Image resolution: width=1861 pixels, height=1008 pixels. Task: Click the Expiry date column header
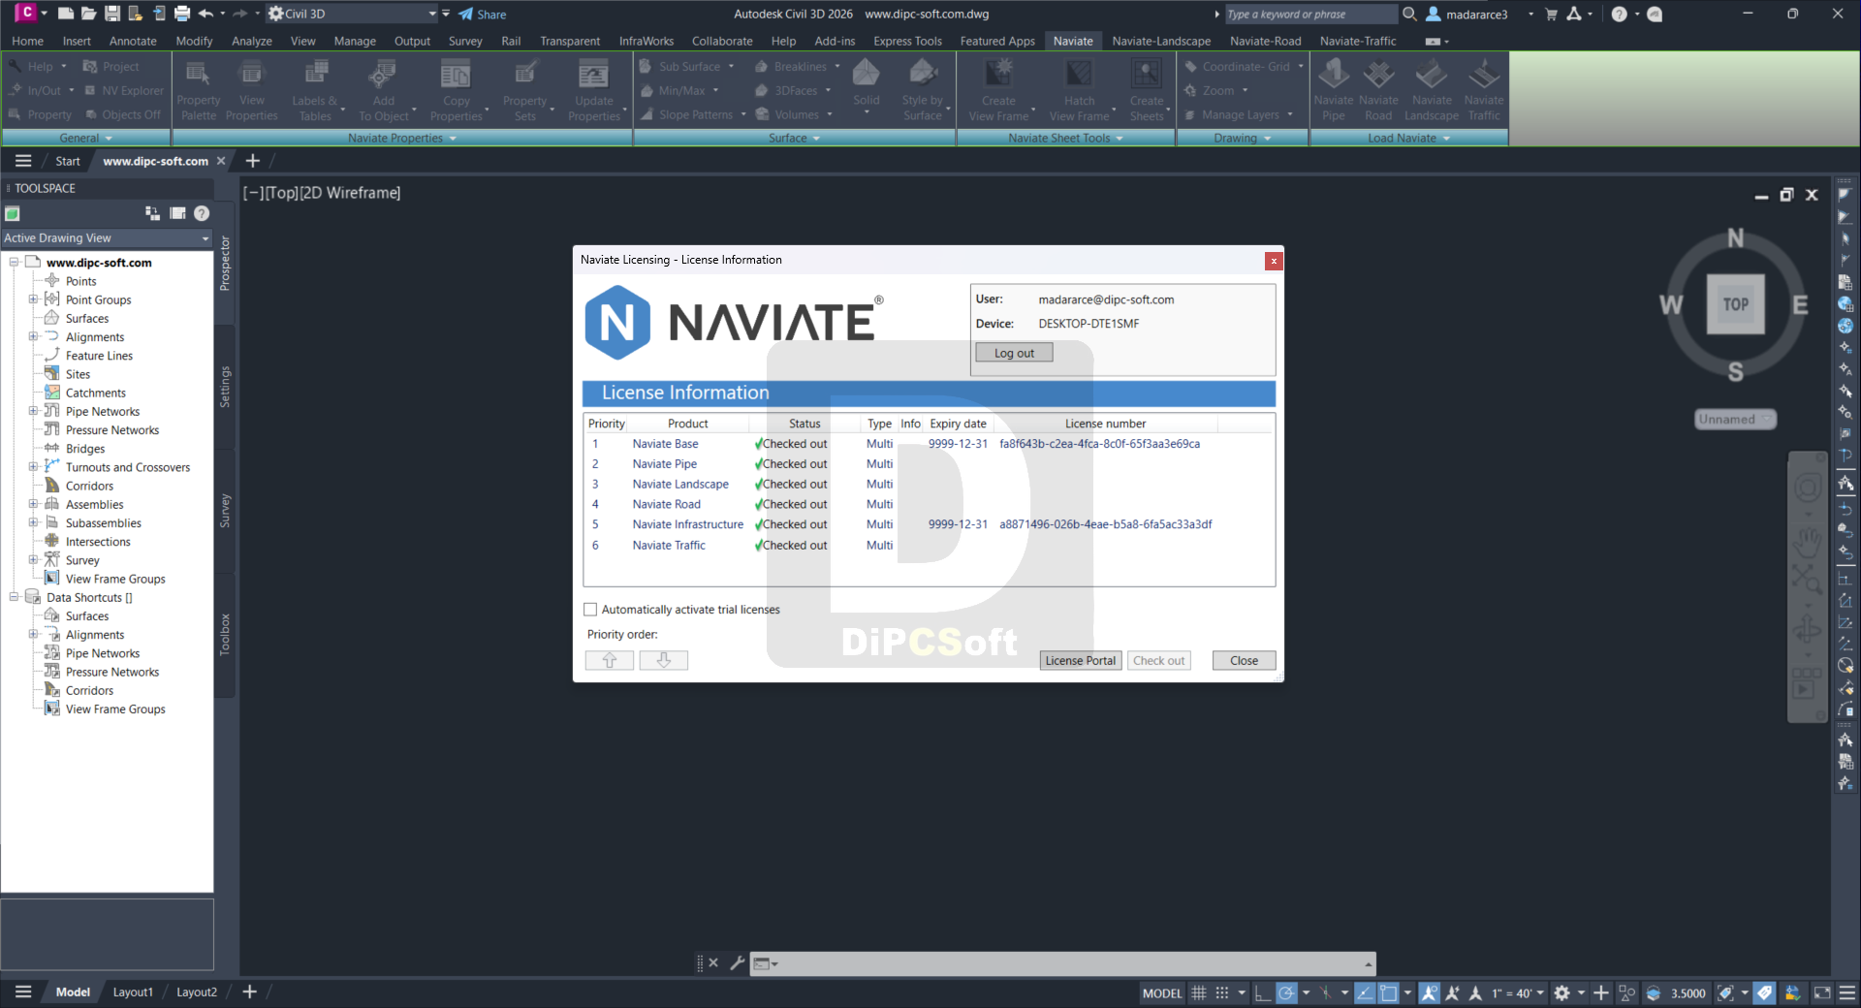[958, 424]
